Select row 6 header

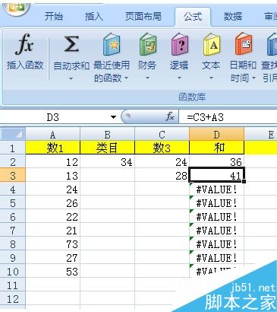point(13,216)
